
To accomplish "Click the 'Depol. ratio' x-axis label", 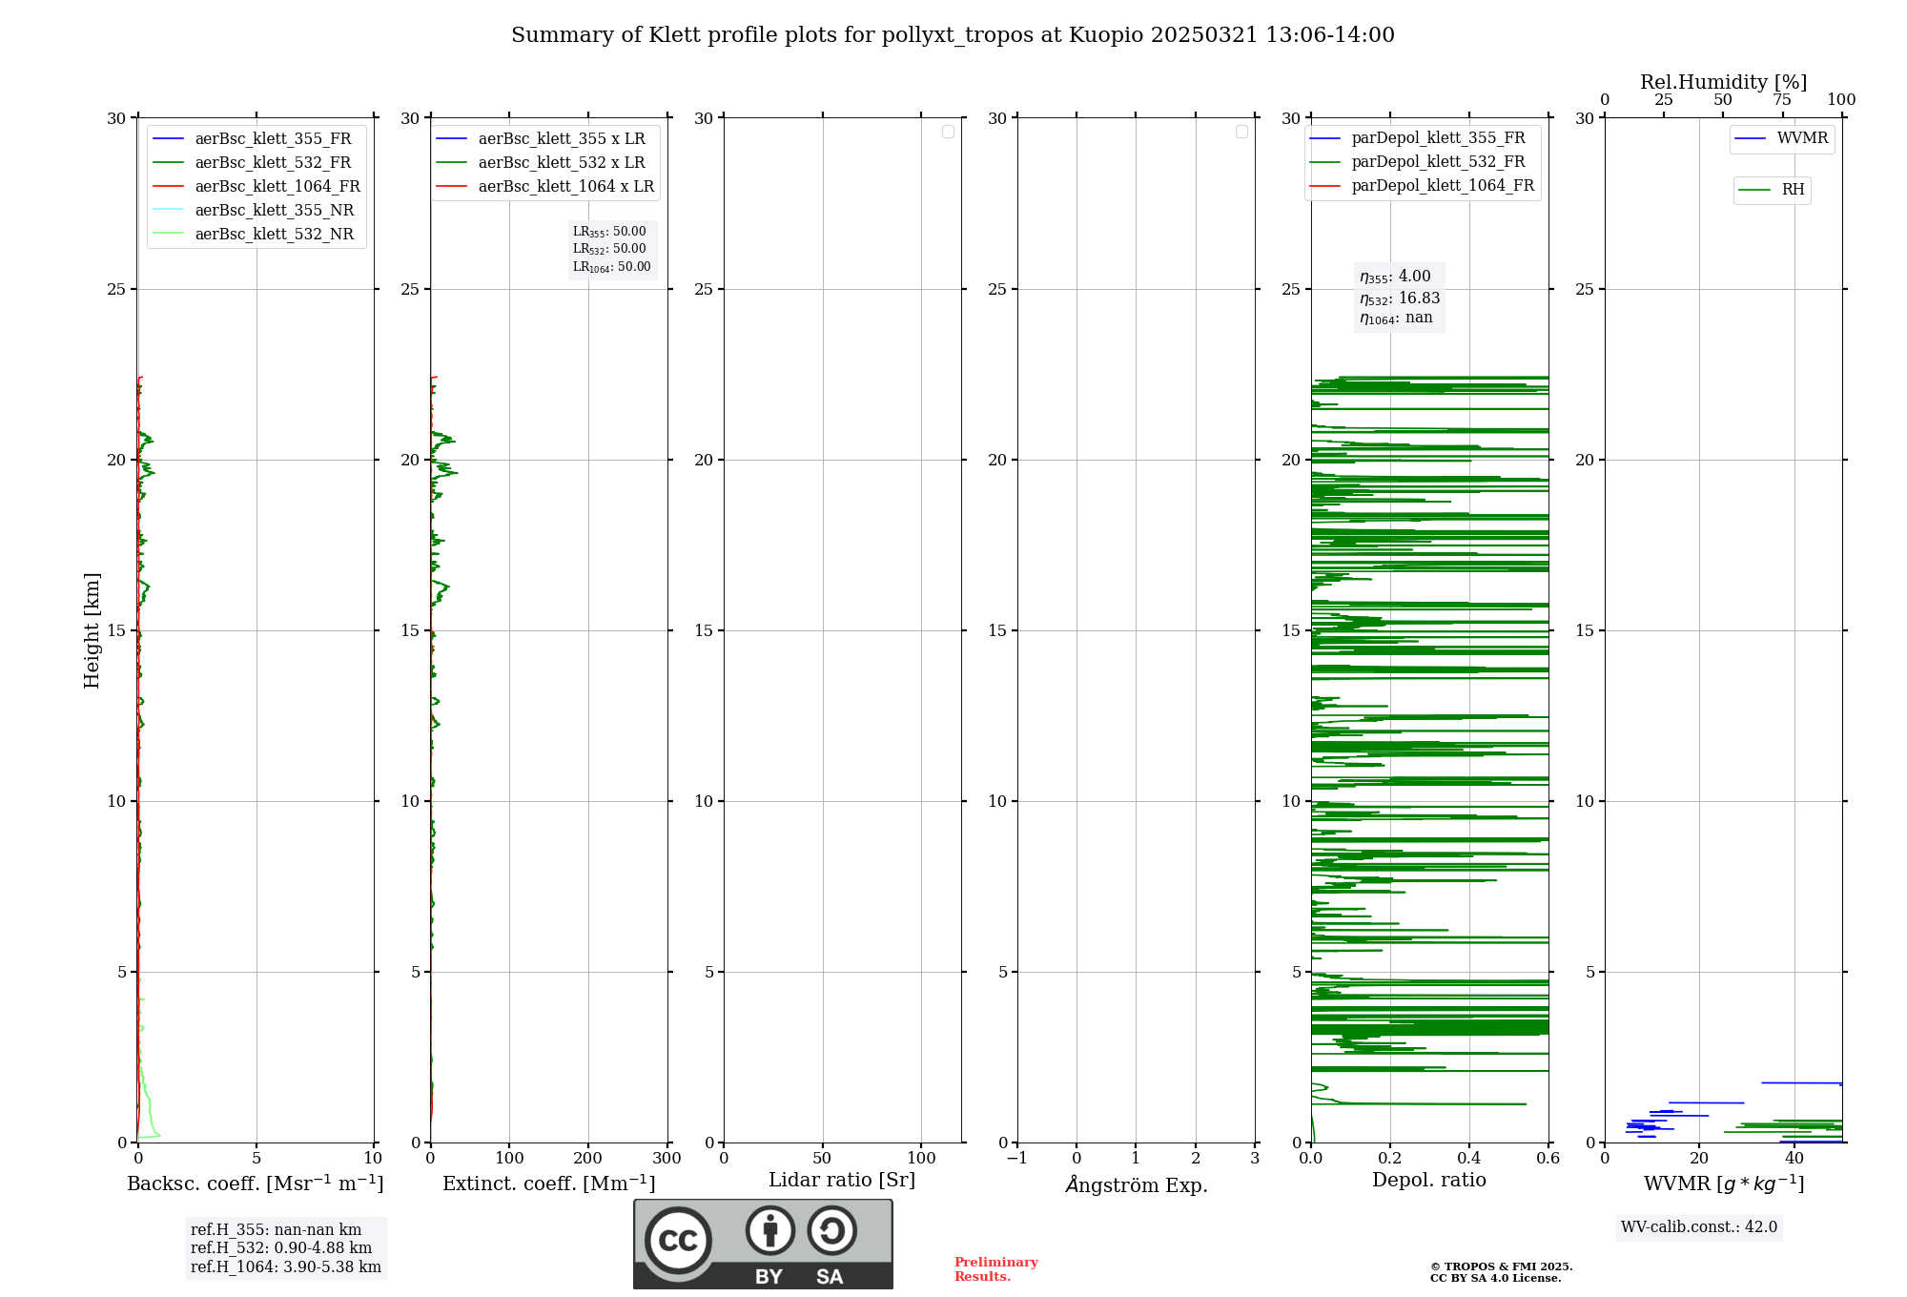I will [1429, 1180].
